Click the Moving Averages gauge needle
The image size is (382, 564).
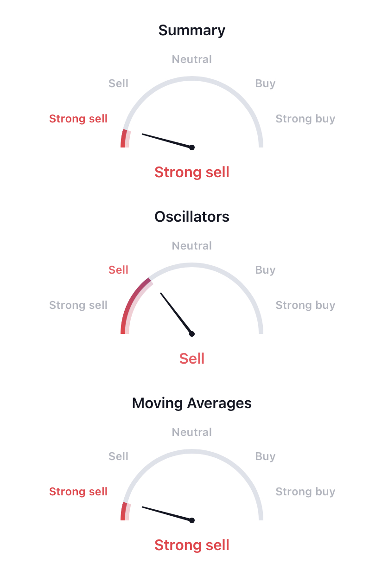click(x=167, y=513)
